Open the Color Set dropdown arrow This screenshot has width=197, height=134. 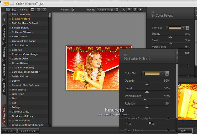(x=167, y=74)
